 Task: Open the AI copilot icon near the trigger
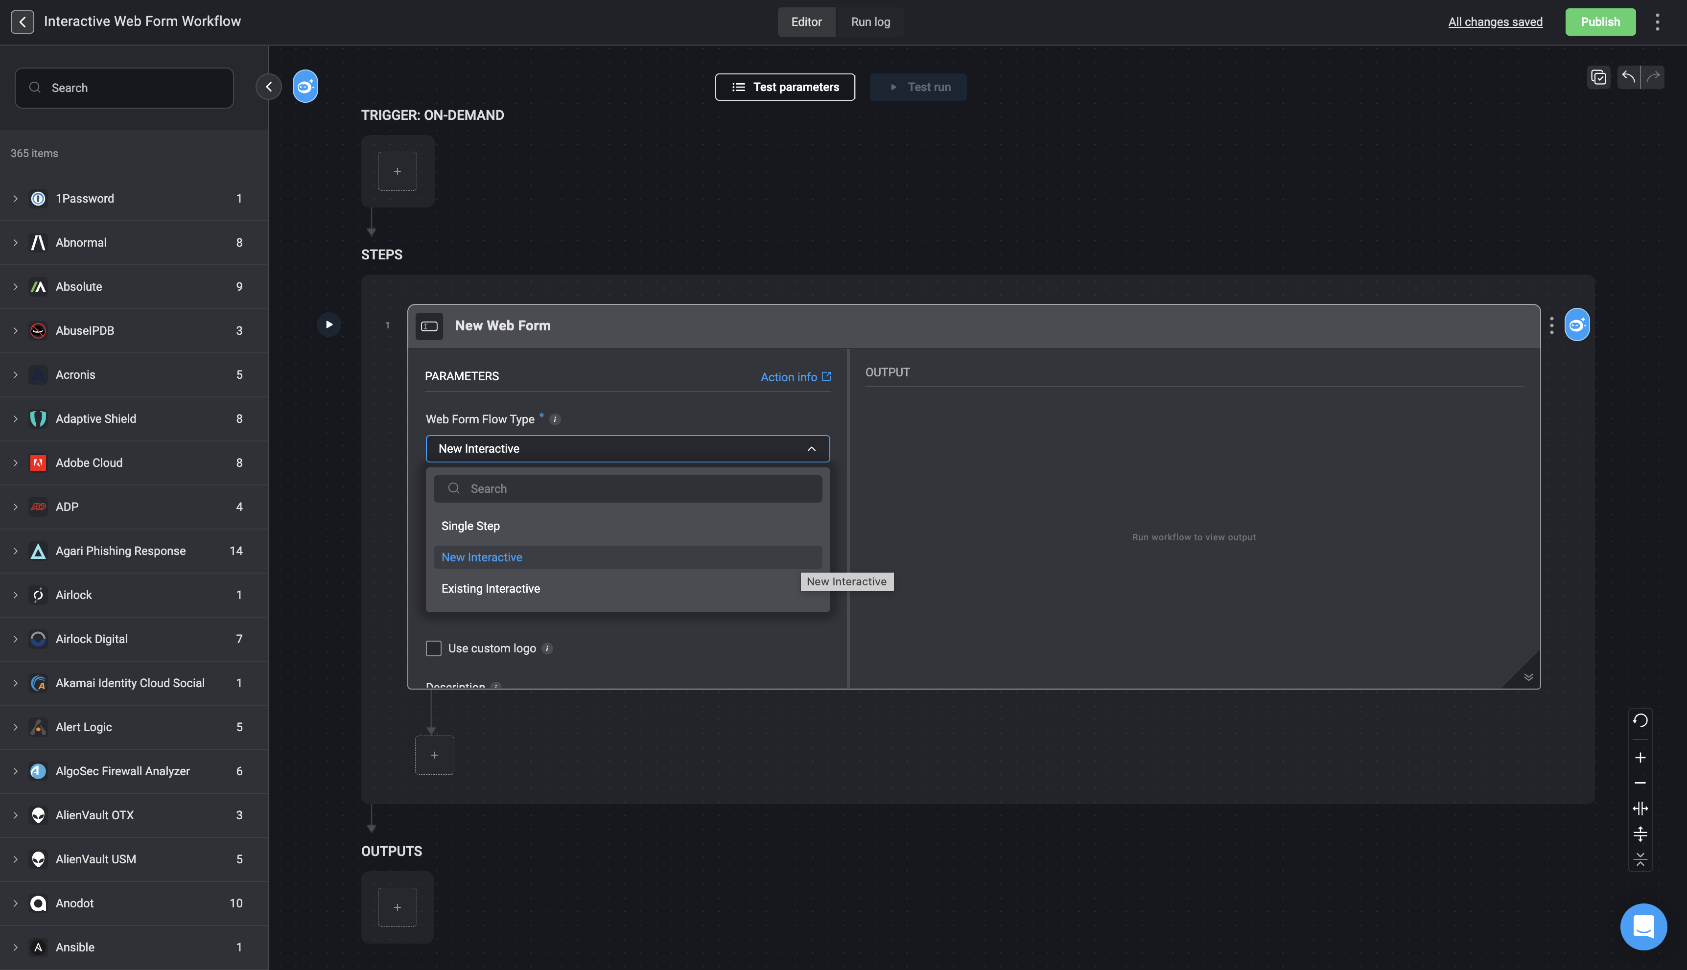pos(305,87)
